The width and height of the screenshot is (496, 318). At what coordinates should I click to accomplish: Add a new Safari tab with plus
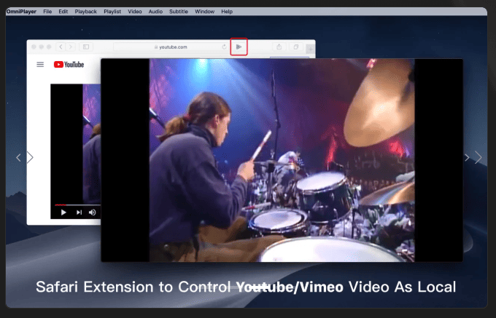coord(310,49)
